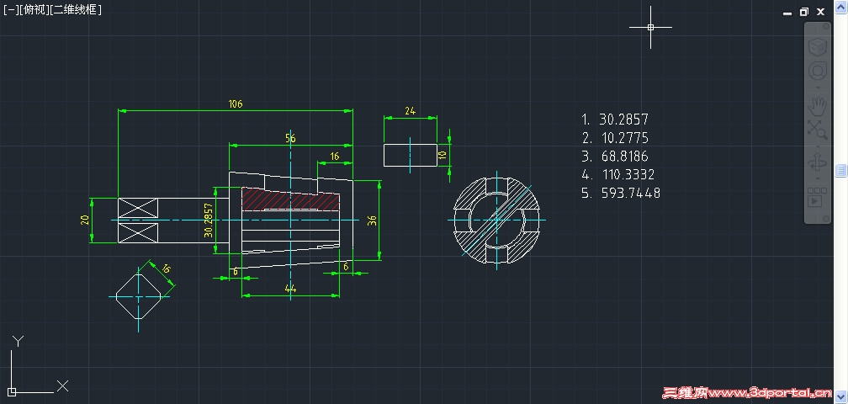848x404 pixels.
Task: Click the Zoom Extents tool
Action: (817, 130)
